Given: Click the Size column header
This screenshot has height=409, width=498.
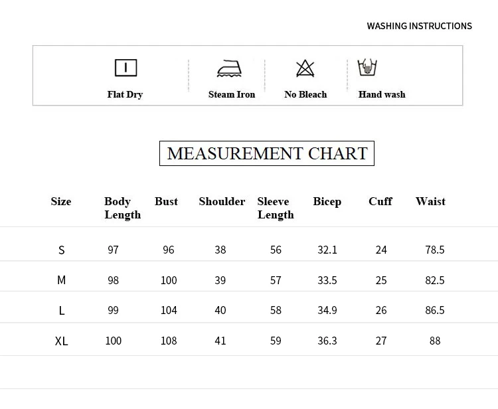Looking at the screenshot, I should [61, 201].
